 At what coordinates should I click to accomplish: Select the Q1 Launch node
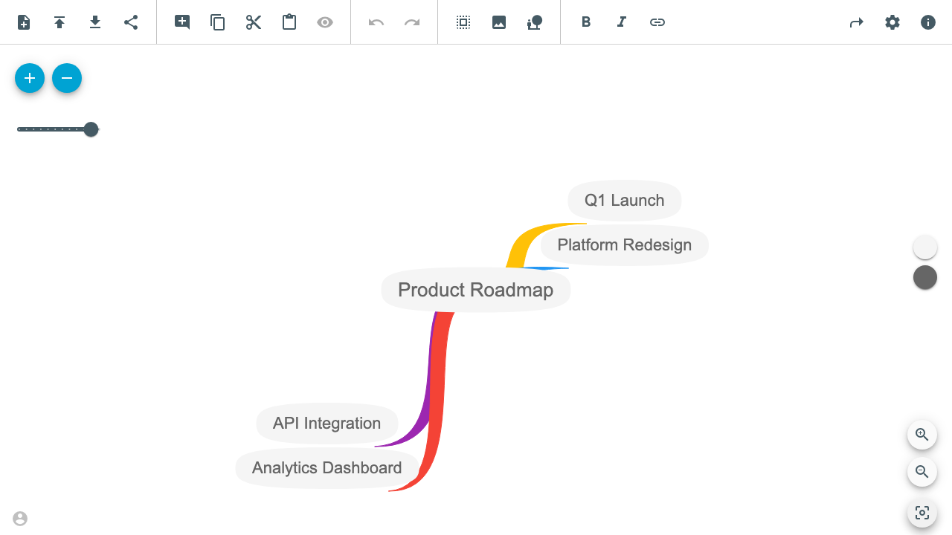[625, 201]
